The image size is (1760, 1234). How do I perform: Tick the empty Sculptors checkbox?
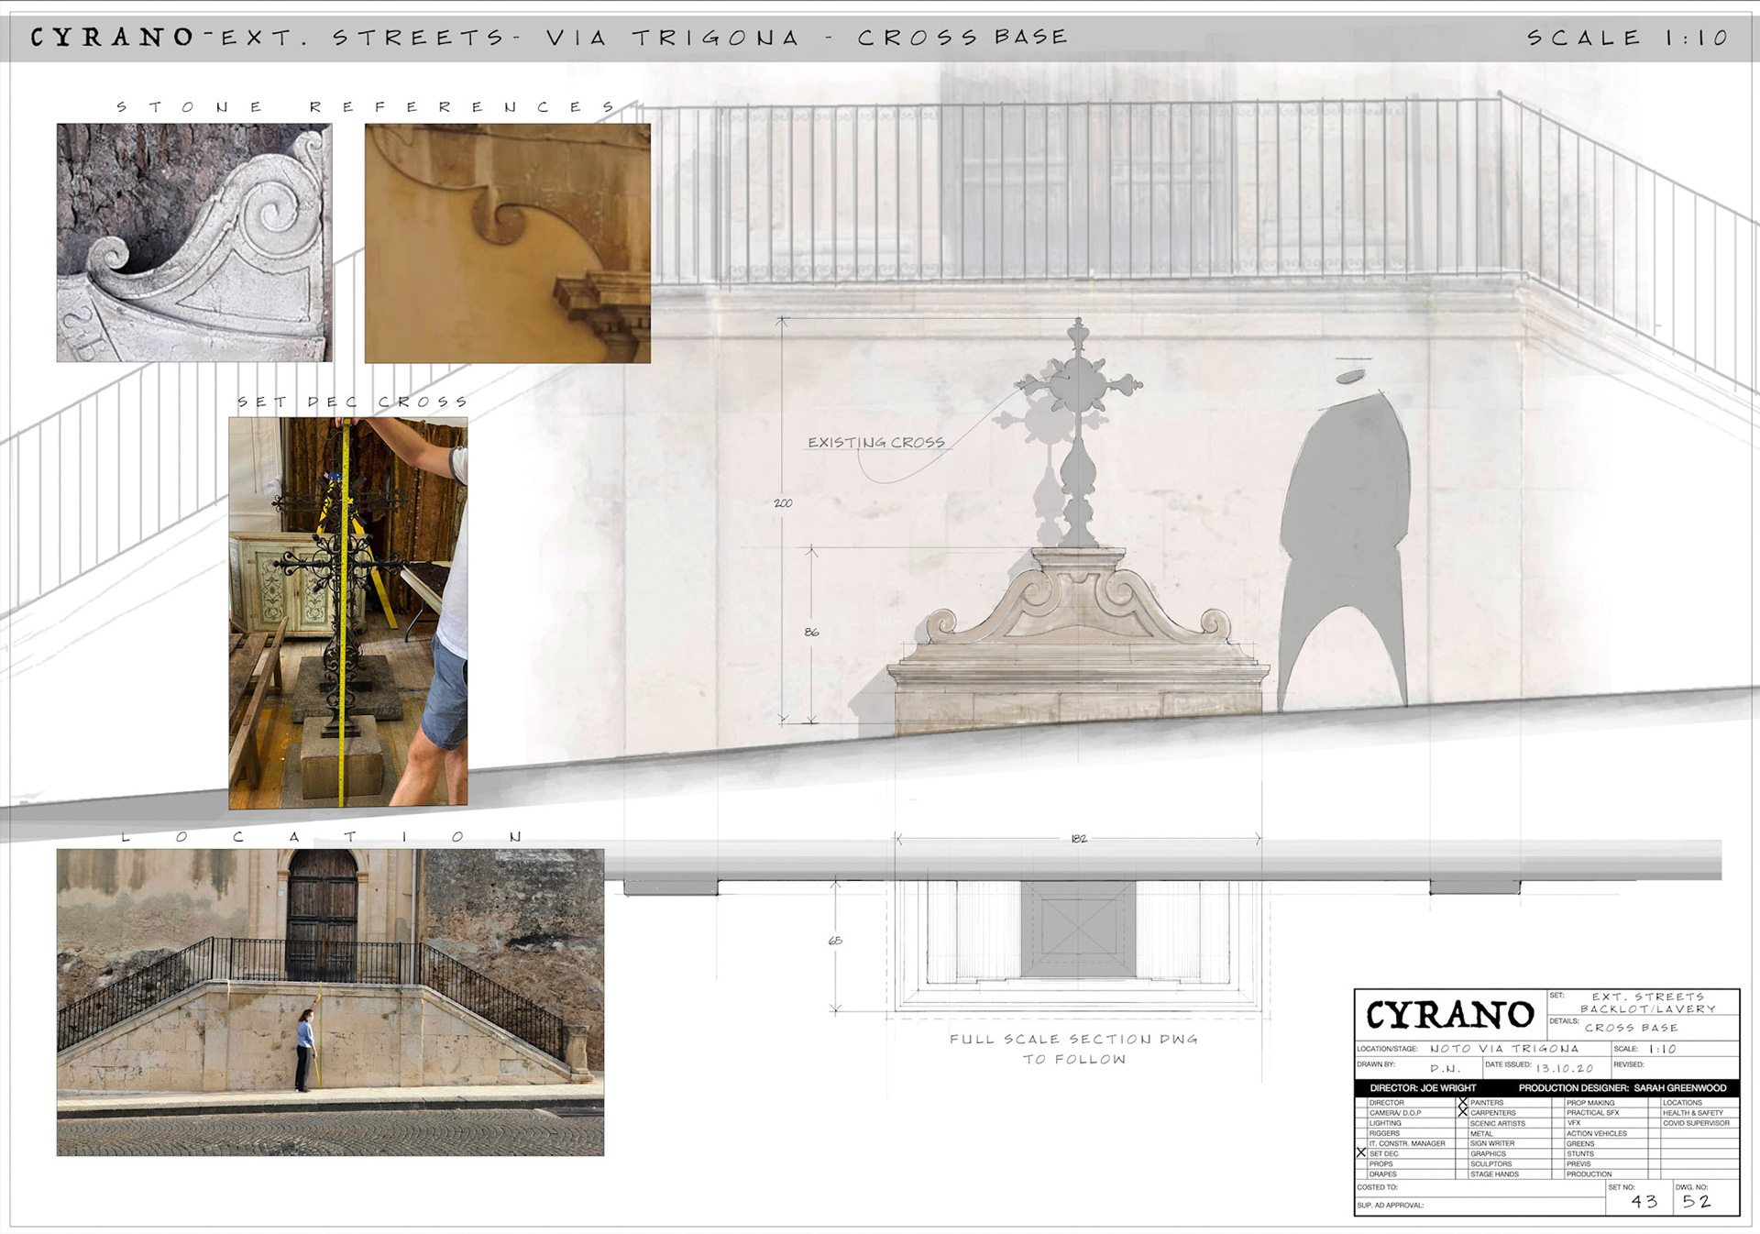1463,1163
